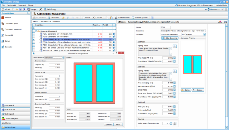The width and height of the screenshot is (229, 130).
Task: Launch CAD Energy
Action: (50, 9)
